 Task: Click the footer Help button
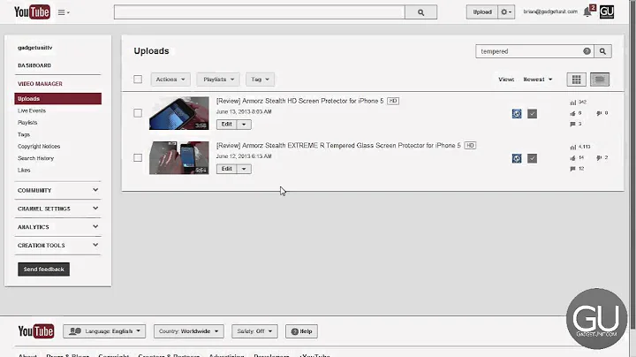tap(301, 331)
